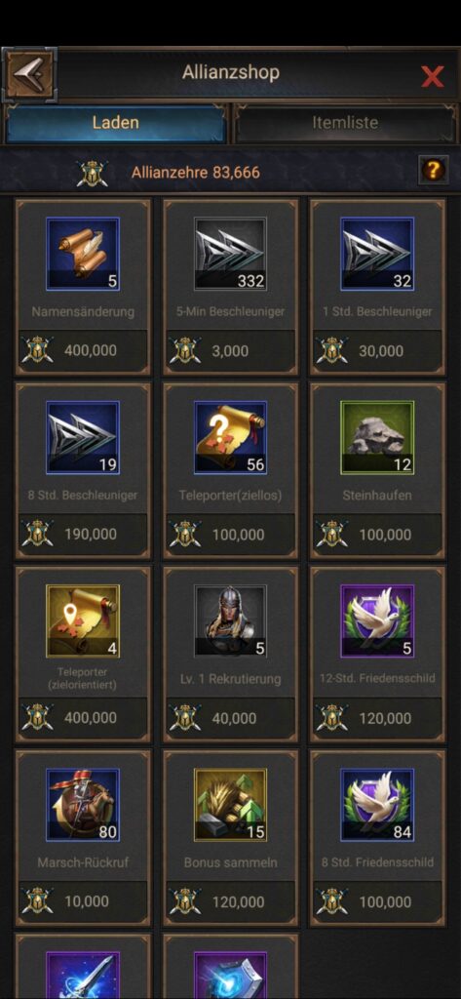Viewport: 461px width, 999px height.
Task: Buy 8 Std. Friedensschild for 100,000
Action: pos(377,900)
